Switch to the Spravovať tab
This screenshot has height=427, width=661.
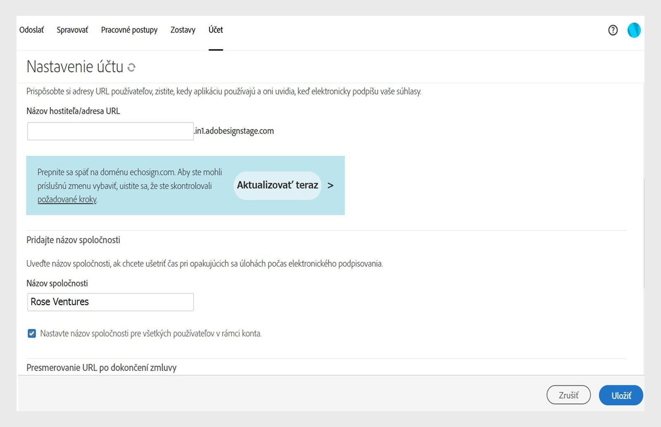pyautogui.click(x=72, y=30)
